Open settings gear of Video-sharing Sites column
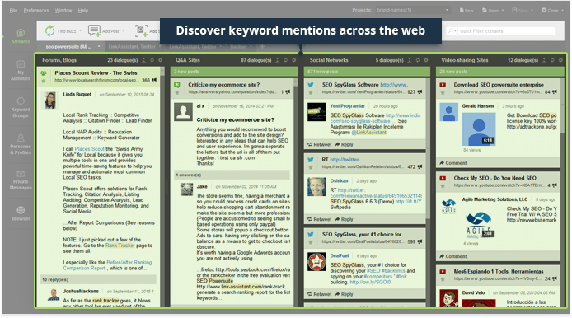The image size is (572, 318). (560, 60)
